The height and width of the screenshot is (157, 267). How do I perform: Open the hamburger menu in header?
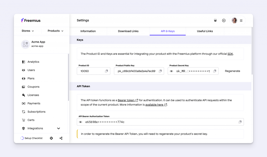pos(241,20)
